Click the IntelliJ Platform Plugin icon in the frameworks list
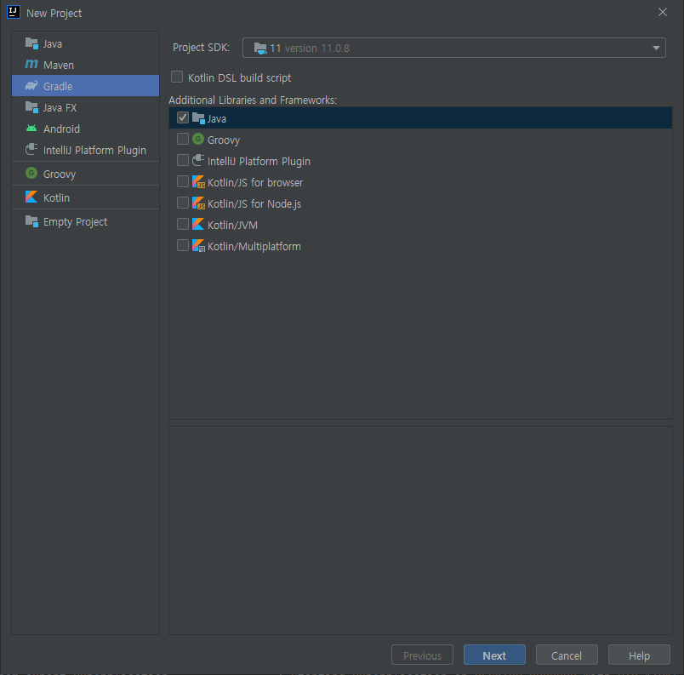The height and width of the screenshot is (675, 684). click(198, 160)
